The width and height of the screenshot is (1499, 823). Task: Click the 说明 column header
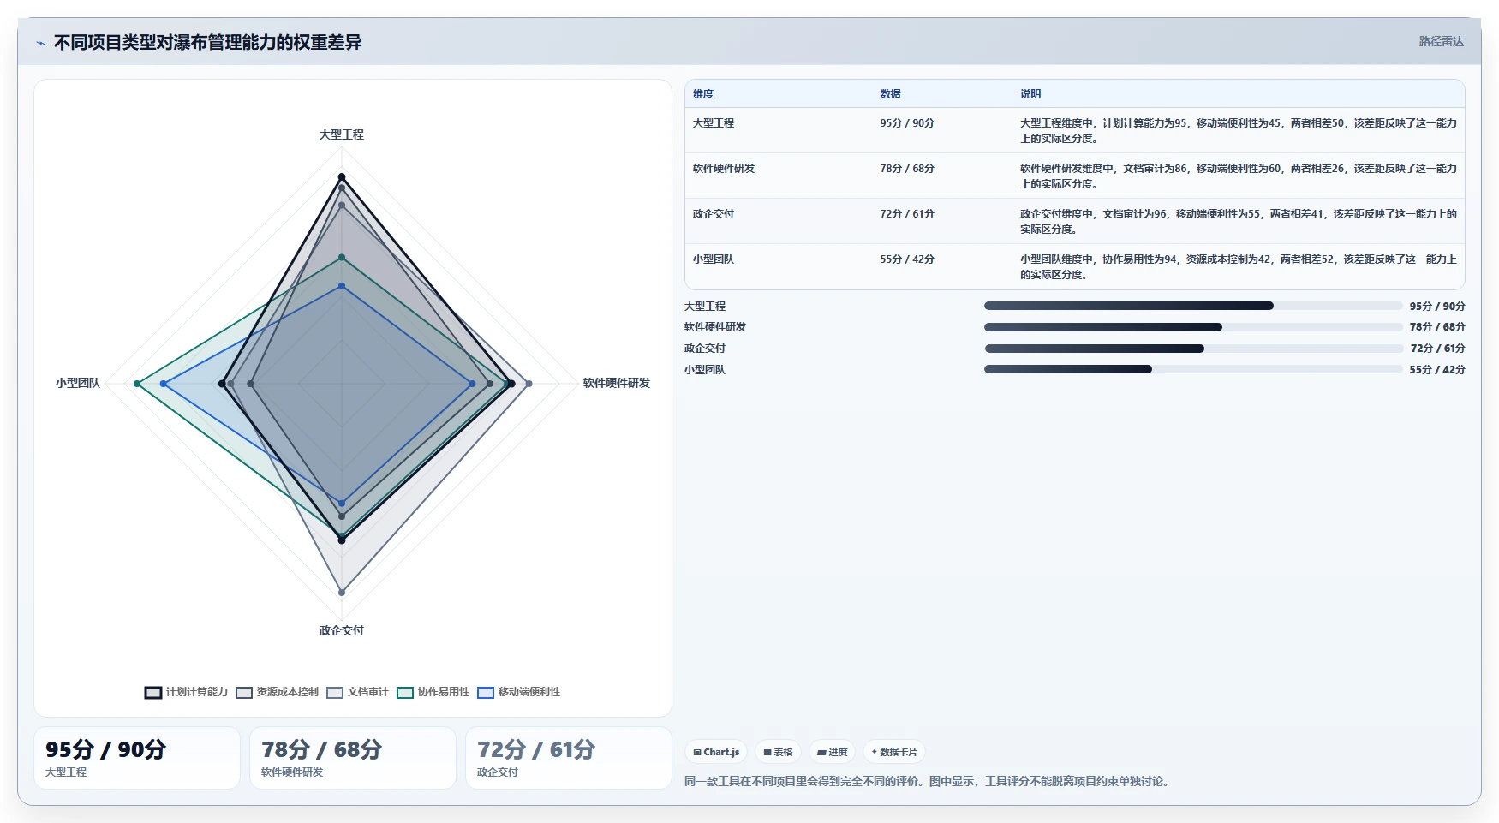[1030, 94]
